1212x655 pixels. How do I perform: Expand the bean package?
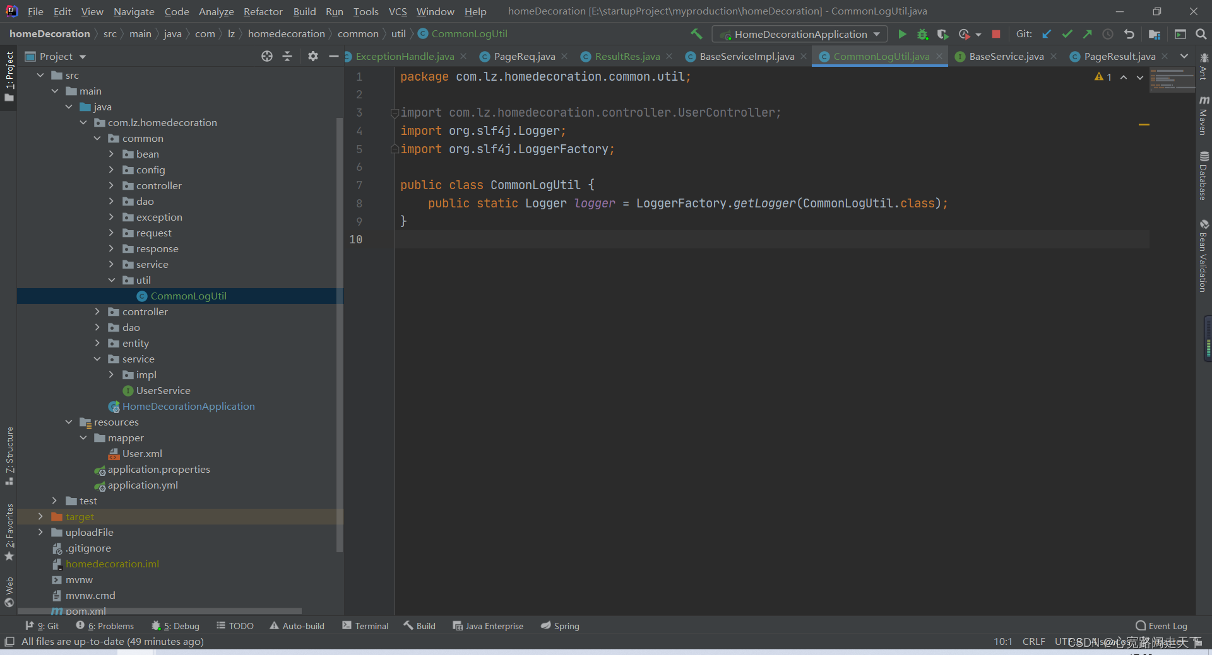[x=112, y=154]
